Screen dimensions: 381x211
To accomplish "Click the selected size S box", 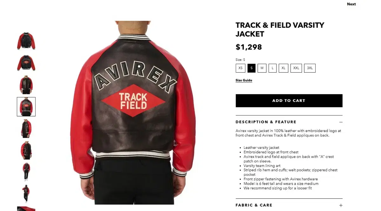I will [251, 68].
